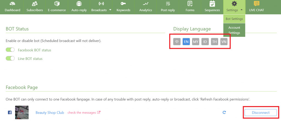Click the external link icon after check the messages

(99, 112)
